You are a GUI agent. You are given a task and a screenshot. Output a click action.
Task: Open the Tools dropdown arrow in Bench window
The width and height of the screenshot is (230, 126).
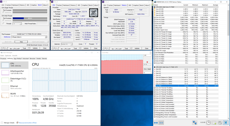click(x=29, y=48)
